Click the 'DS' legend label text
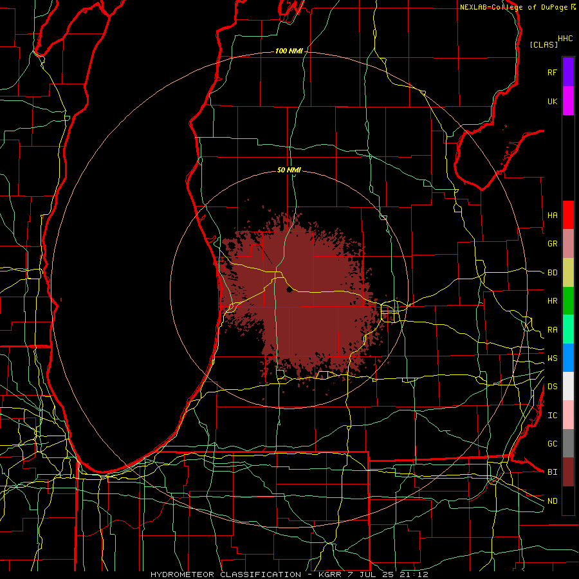Viewport: 579px width, 579px height. tap(552, 386)
